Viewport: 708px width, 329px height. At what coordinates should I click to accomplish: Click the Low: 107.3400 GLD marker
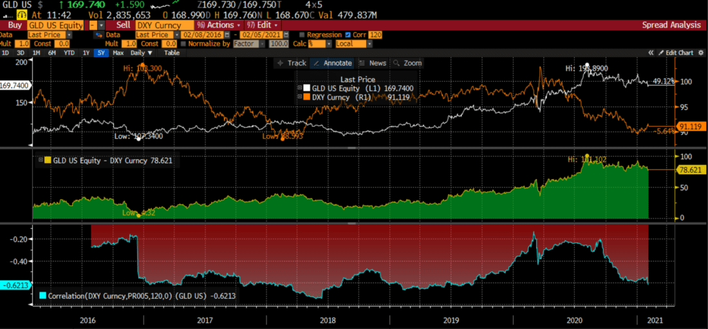[138, 136]
